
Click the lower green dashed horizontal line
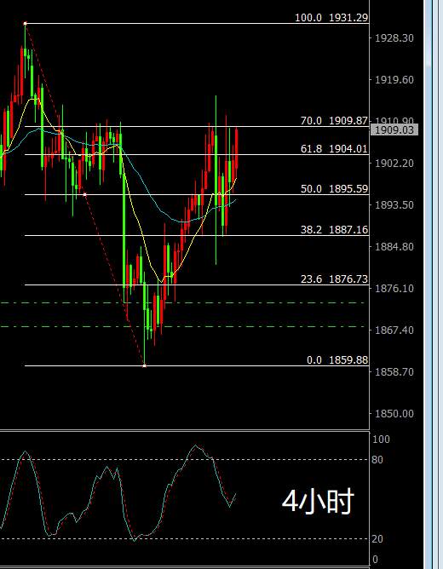[x=182, y=326]
